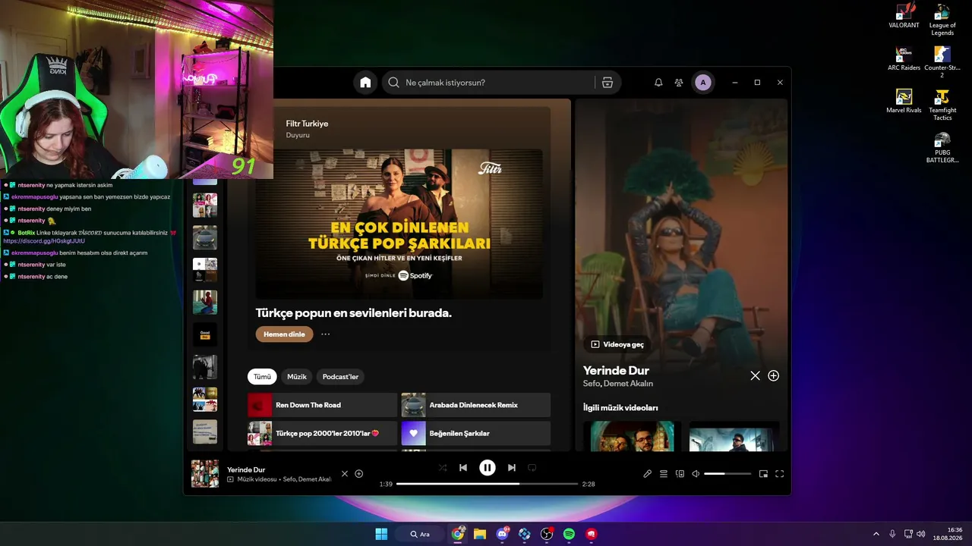Open Arabada Dinlenecek Remix shortcut
Screen dimensions: 972x546
pyautogui.click(x=475, y=405)
